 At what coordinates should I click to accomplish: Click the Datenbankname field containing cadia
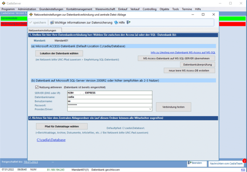point(109,97)
